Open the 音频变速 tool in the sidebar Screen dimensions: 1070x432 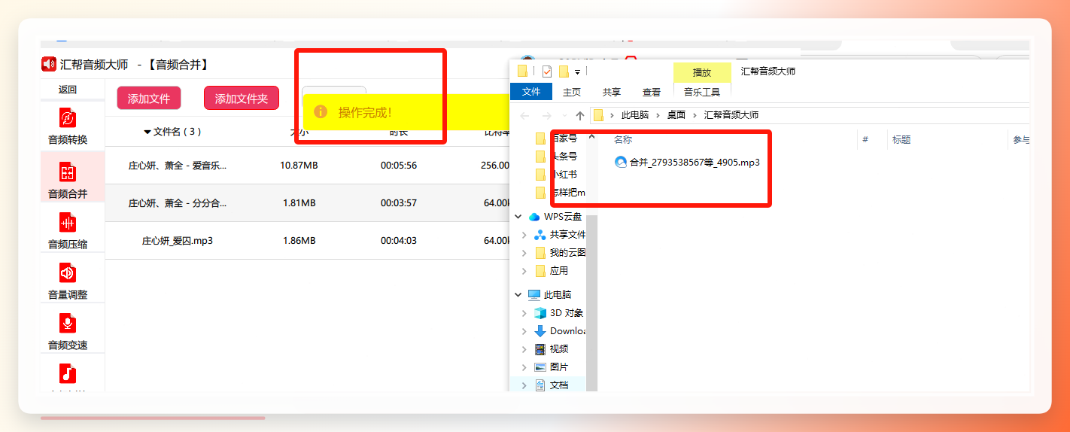(x=68, y=331)
